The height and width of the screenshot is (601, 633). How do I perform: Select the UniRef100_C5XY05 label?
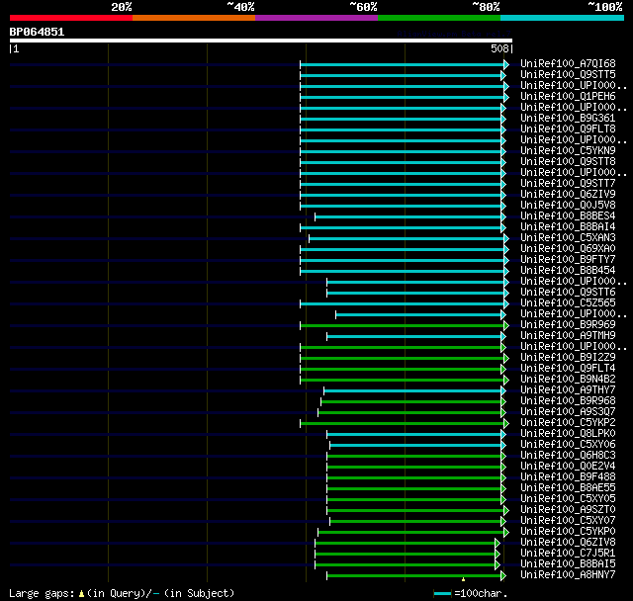(x=568, y=499)
